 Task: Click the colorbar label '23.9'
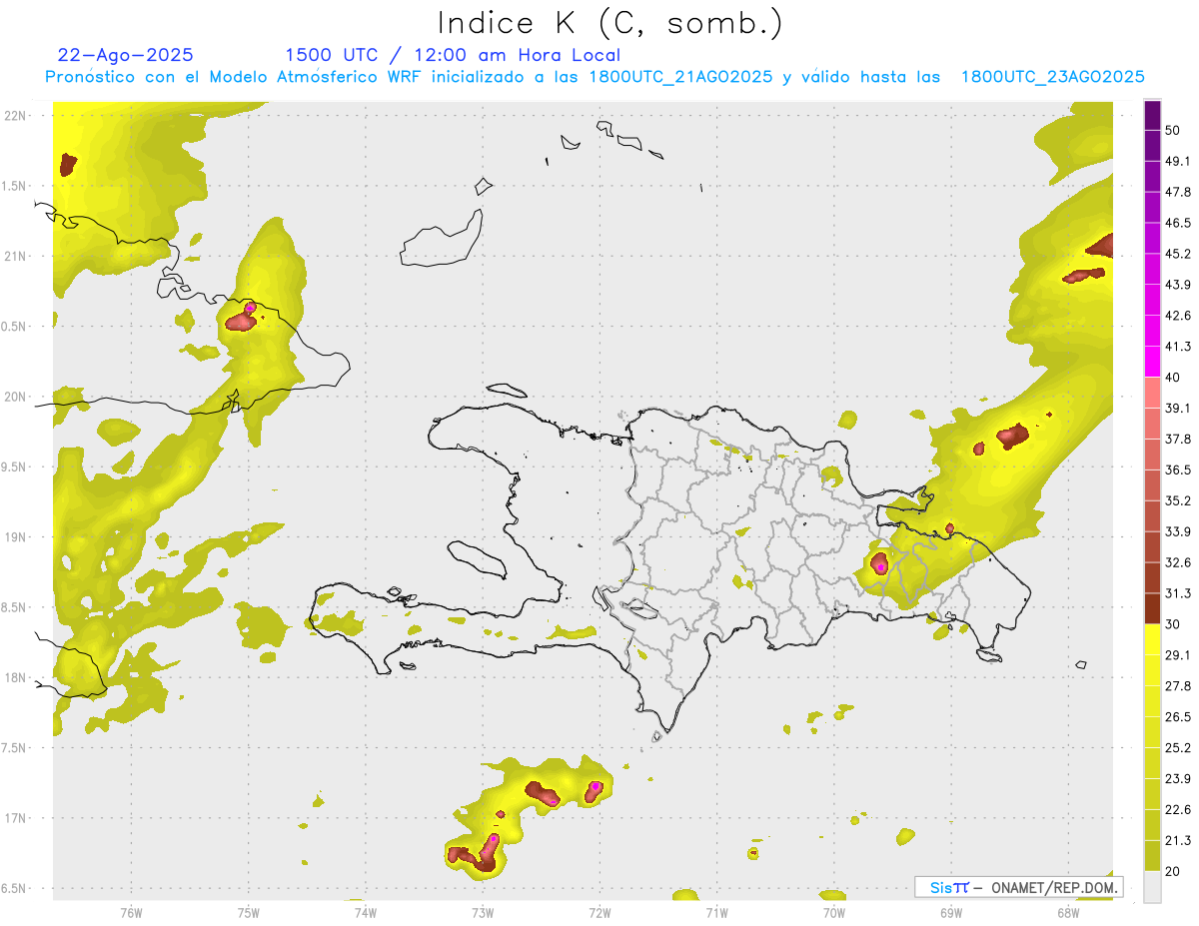(x=1178, y=779)
